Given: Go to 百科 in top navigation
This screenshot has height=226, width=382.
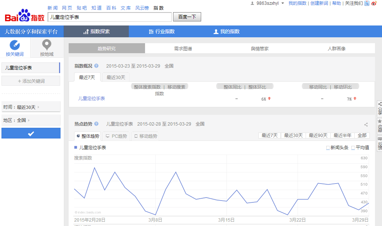Looking at the screenshot, I should tap(111, 8).
